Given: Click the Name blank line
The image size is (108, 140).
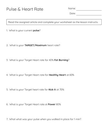Looking at the screenshot, I should pyautogui.click(x=89, y=10).
